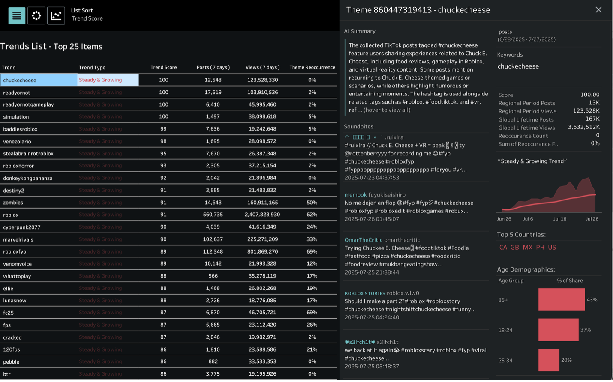Click the roblox Posts value 560,735
Viewport: 613px width, 382px height.
[x=213, y=215]
